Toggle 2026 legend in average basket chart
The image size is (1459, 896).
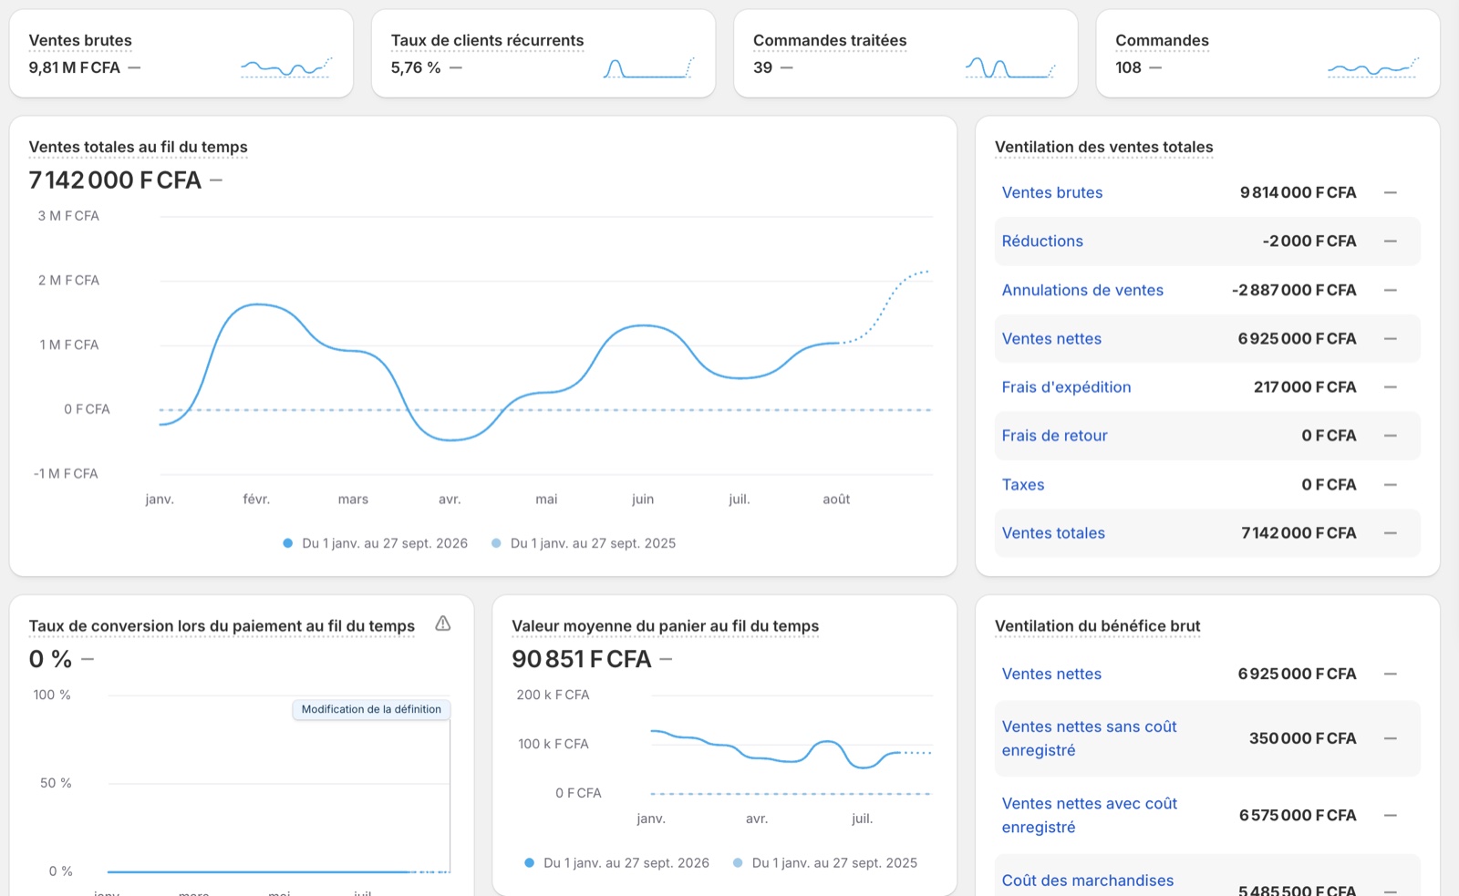click(x=616, y=863)
